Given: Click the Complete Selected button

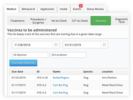Looking at the screenshot, I should pyautogui.click(x=23, y=63).
